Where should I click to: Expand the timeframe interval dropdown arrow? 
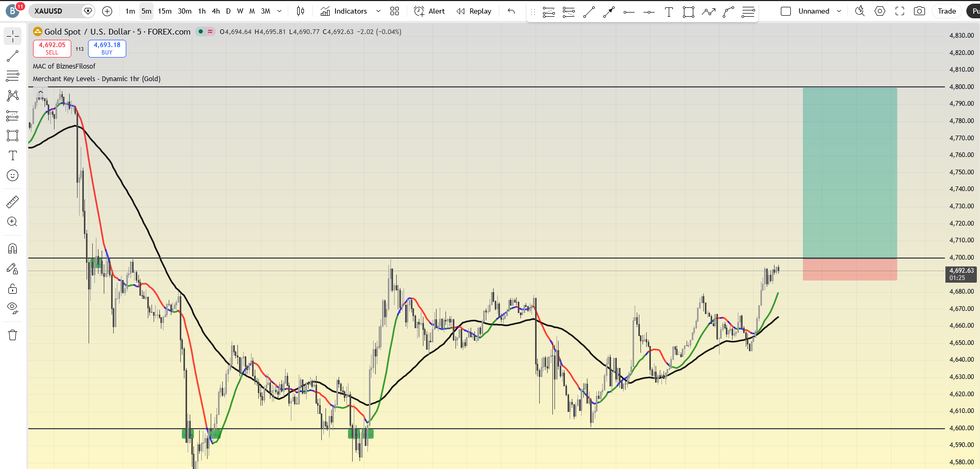(x=279, y=11)
